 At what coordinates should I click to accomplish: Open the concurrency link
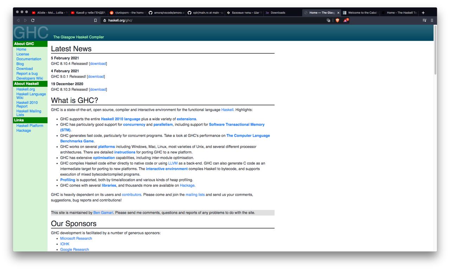coord(134,125)
